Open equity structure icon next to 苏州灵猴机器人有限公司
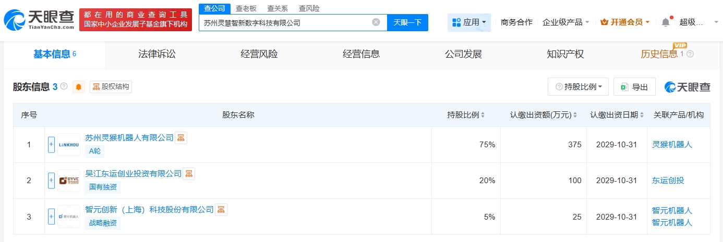The width and height of the screenshot is (723, 242). pos(181,138)
